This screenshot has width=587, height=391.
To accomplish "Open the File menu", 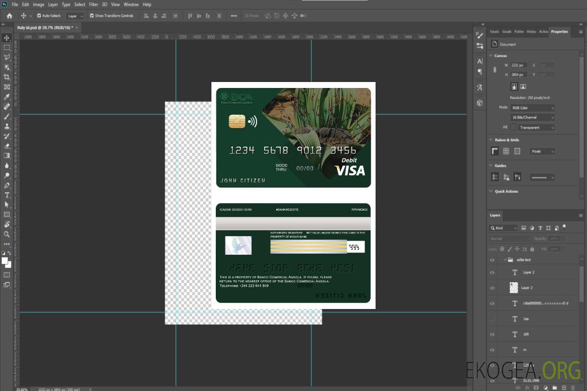I will pos(15,4).
